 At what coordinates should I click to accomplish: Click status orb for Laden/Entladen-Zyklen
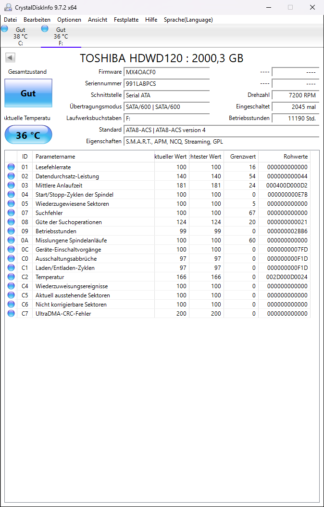point(11,268)
